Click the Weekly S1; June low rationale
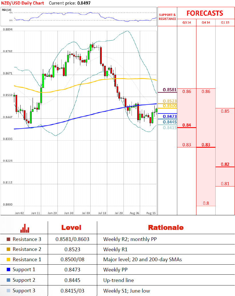Screen dimensions: 235x296 tap(127, 291)
